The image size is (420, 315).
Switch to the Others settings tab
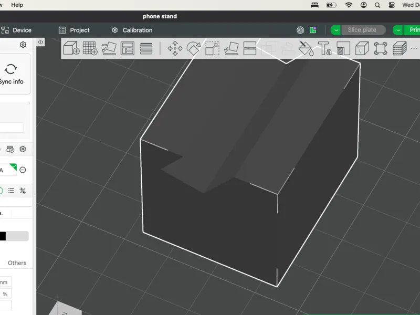click(x=17, y=263)
